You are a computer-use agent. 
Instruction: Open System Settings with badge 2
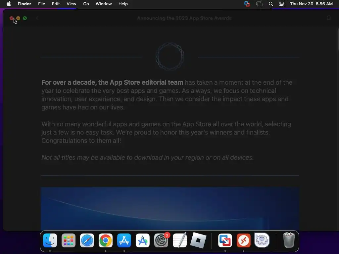click(x=161, y=240)
